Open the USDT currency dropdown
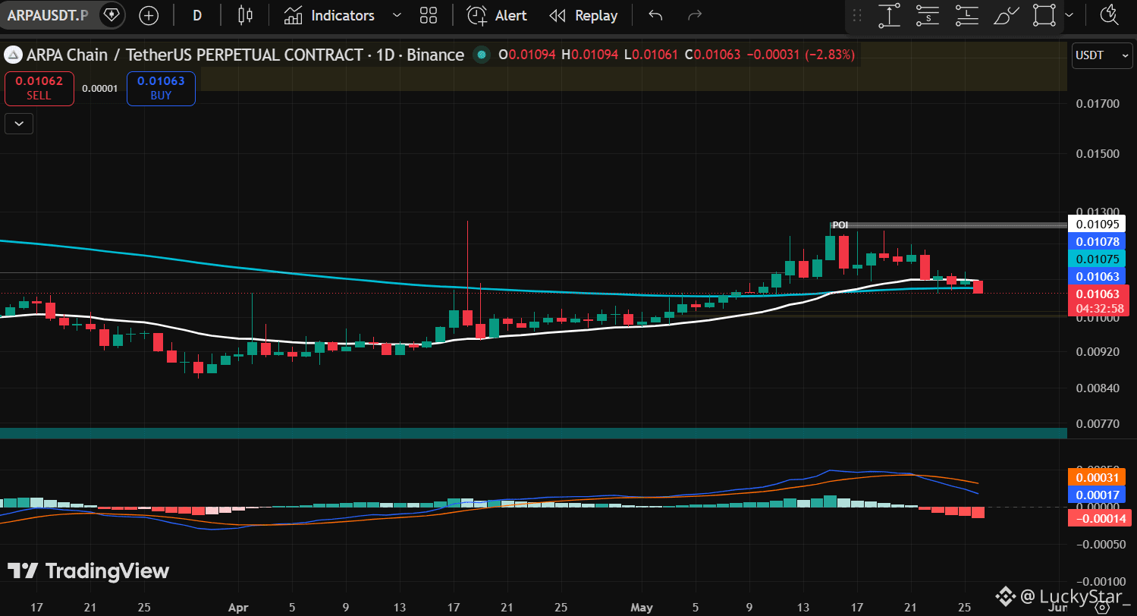1137x616 pixels. click(1103, 55)
